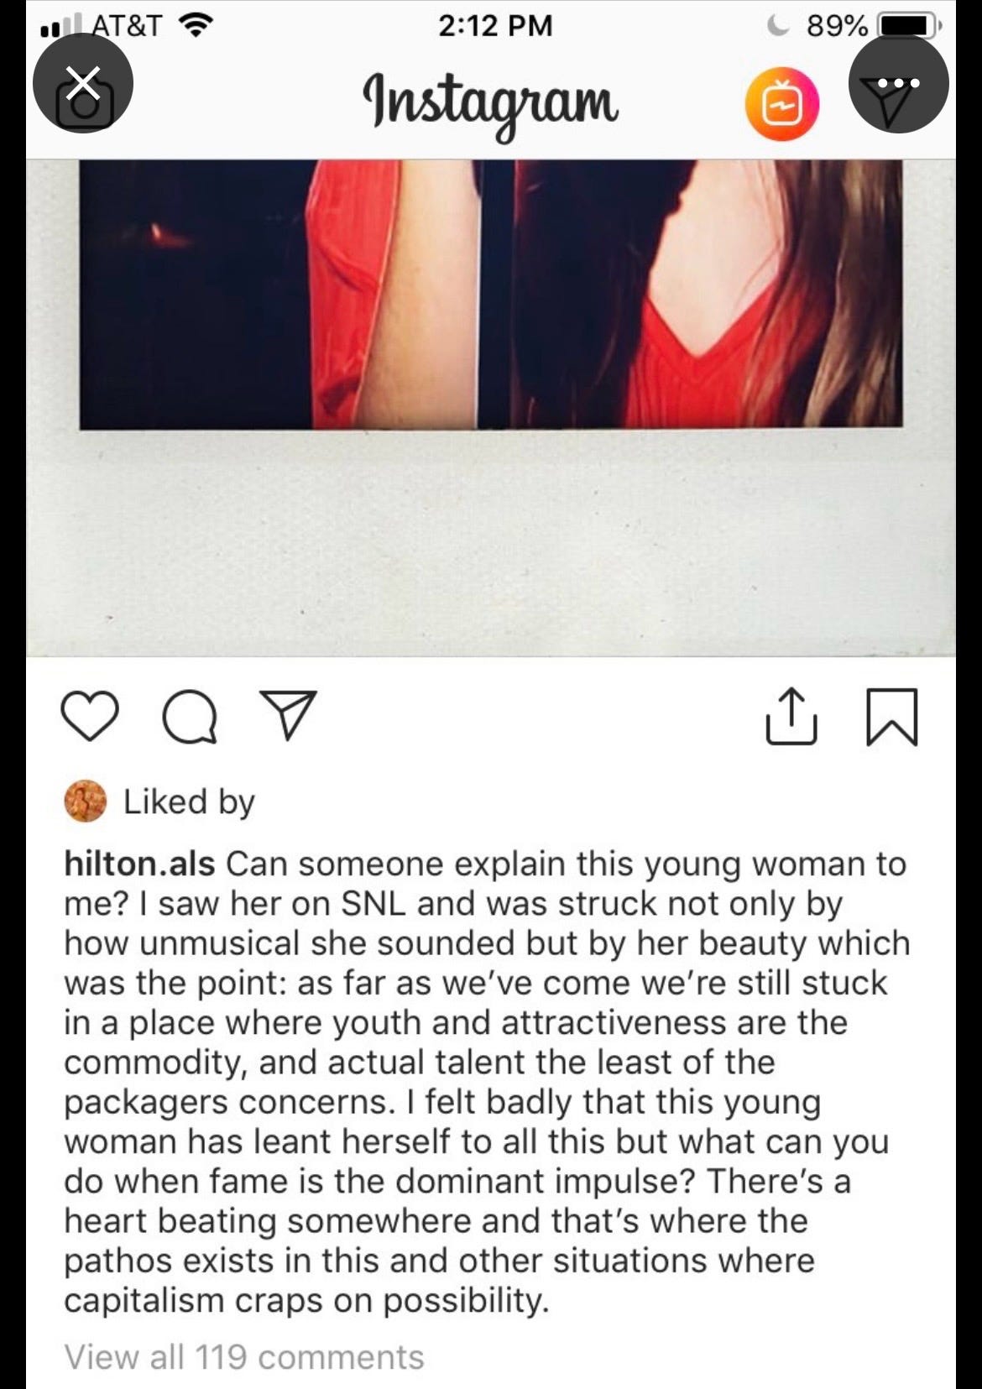Open comments with the speech bubble icon

coord(190,718)
